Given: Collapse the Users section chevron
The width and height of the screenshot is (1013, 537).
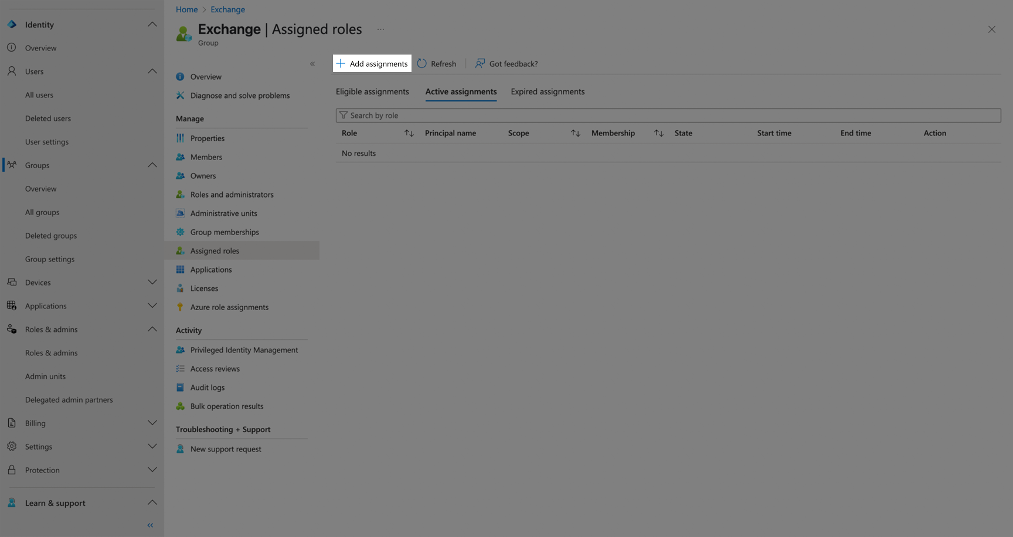Looking at the screenshot, I should pyautogui.click(x=152, y=71).
